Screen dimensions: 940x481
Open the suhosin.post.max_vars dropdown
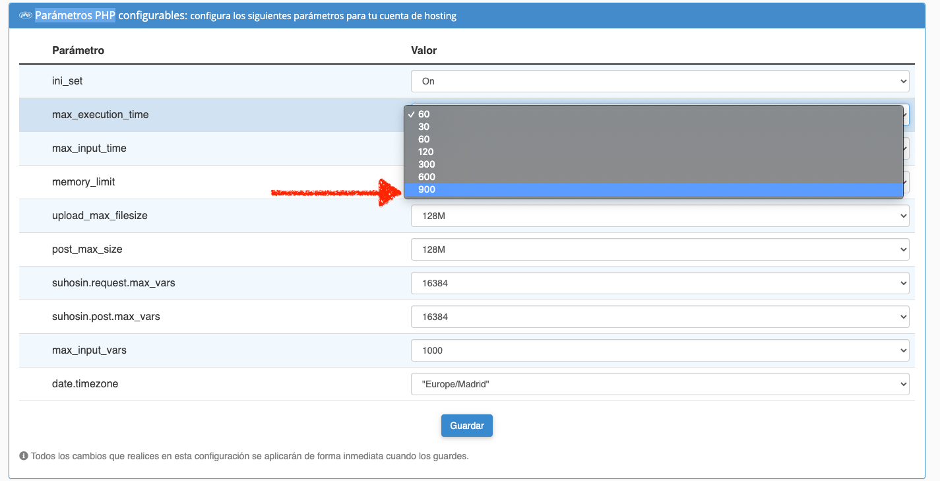click(x=660, y=317)
